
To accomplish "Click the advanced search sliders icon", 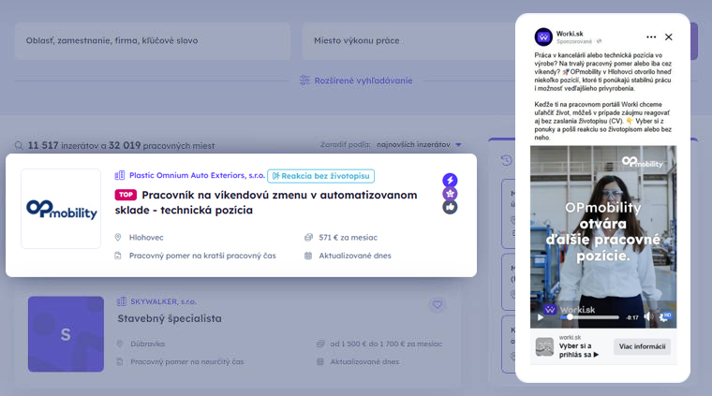I will point(304,81).
